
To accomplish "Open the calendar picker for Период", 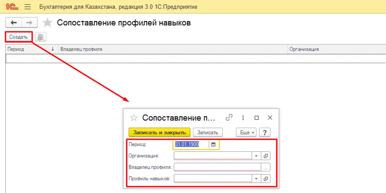I will (214, 145).
